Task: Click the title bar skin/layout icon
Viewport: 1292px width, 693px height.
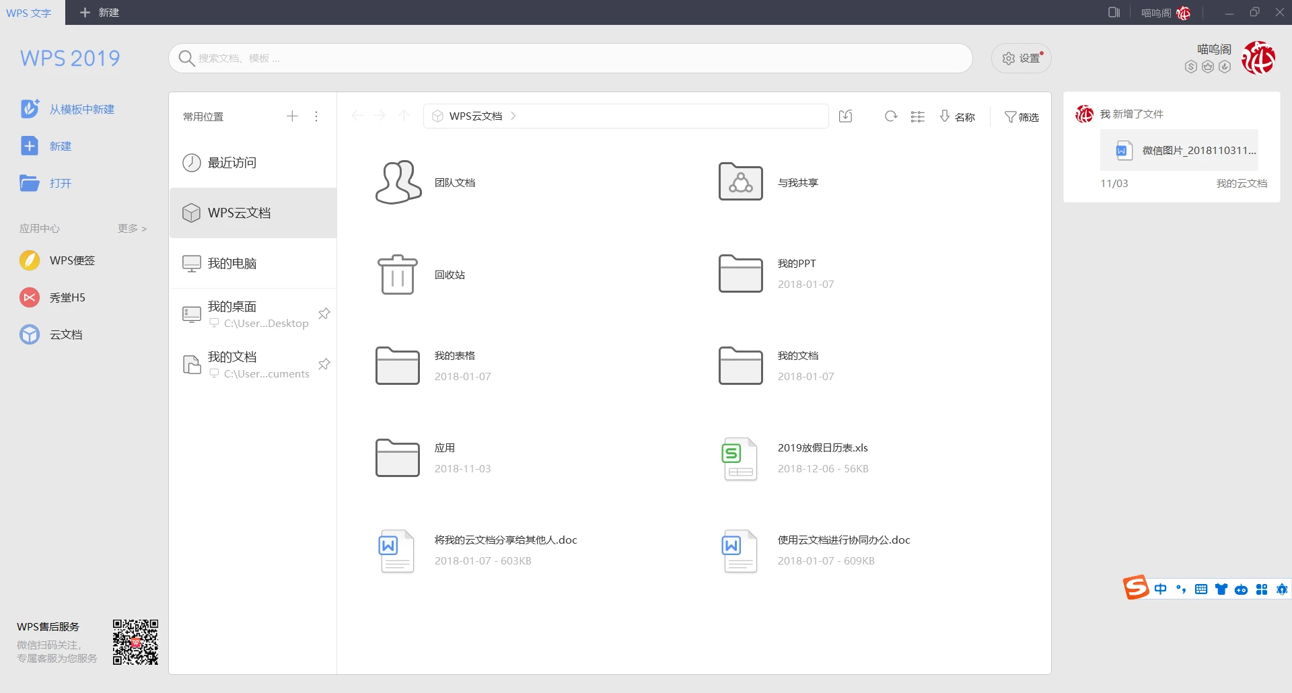Action: (1114, 12)
